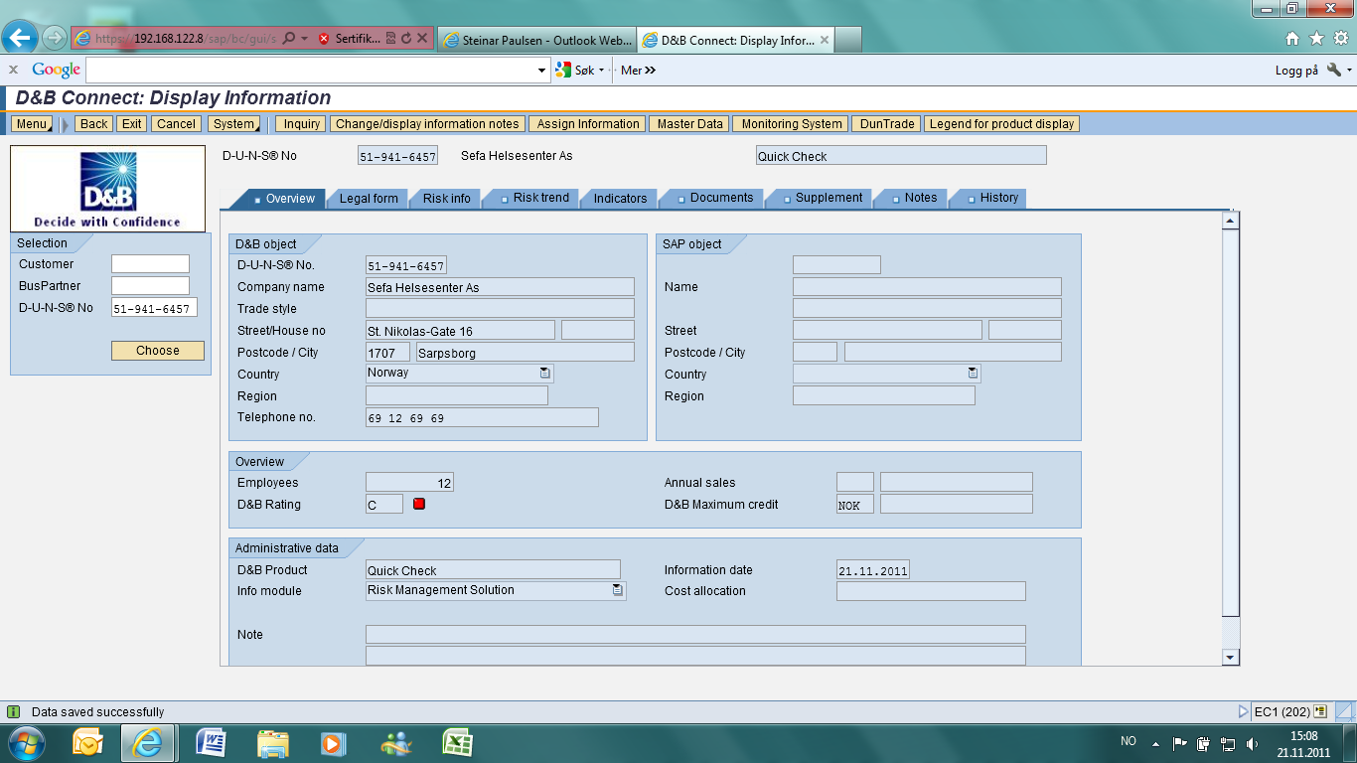Open browser tools gear icon
This screenshot has height=763, width=1357.
pyautogui.click(x=1340, y=39)
